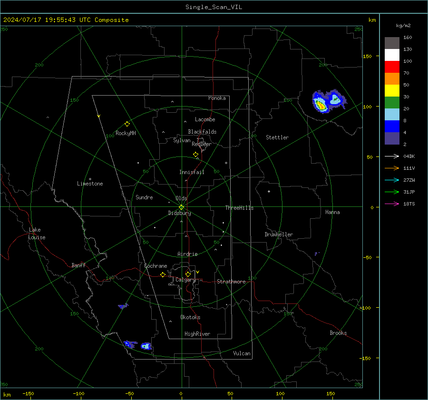Click the kg/m2 legend unit label
Viewport: 428px width, 400px height.
click(403, 26)
